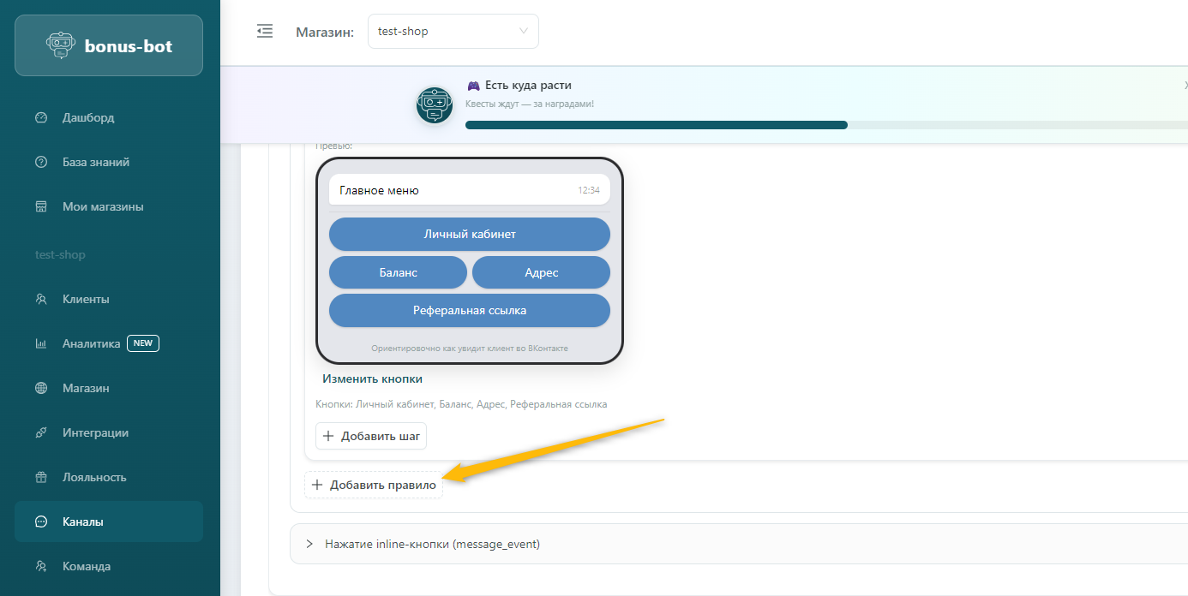The image size is (1188, 596).
Task: Click the Магазин: label in the header
Action: click(x=325, y=32)
